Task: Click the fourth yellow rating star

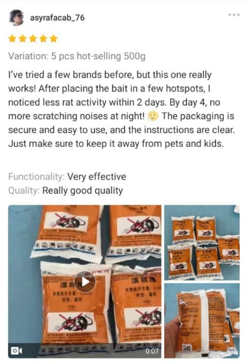Action: tap(43, 38)
